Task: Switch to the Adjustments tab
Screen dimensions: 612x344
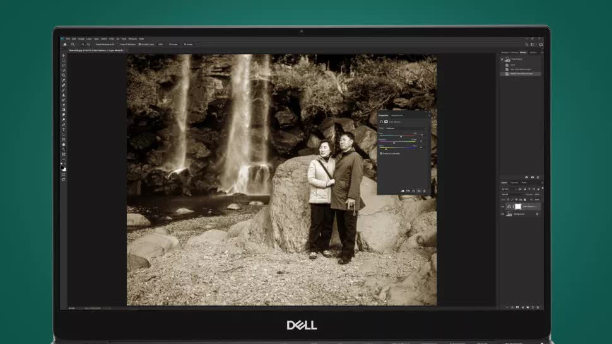Action: (x=397, y=115)
